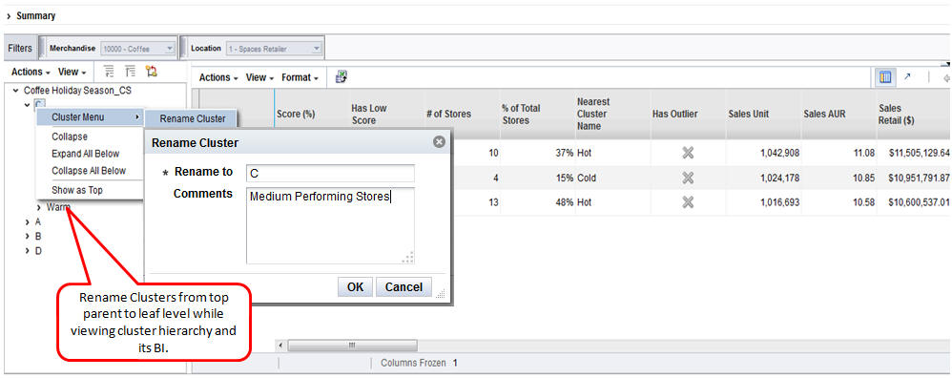Open the Cluster Menu submenu
952x378 pixels.
point(90,117)
